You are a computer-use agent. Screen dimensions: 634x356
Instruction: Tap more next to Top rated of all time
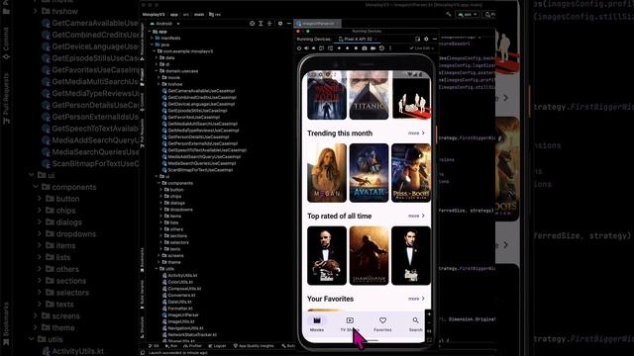click(x=416, y=216)
